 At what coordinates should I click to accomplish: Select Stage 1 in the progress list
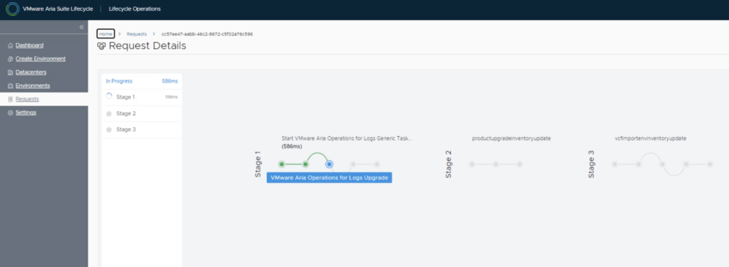point(142,98)
